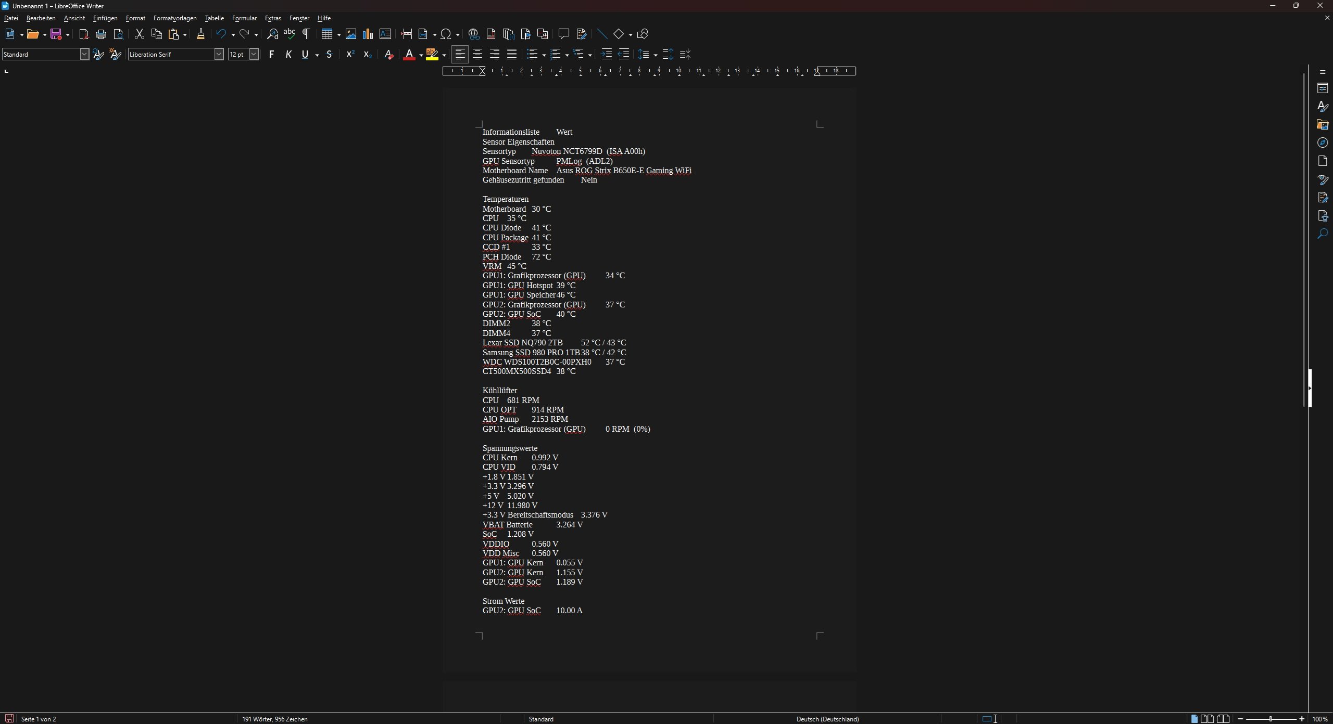The width and height of the screenshot is (1333, 724).
Task: Click the Insert Hyperlink icon
Action: point(473,34)
